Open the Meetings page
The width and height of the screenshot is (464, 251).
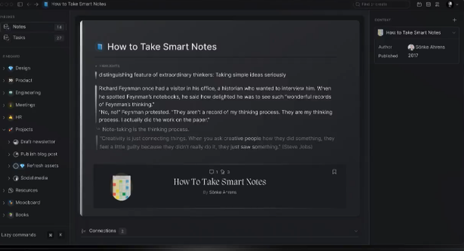[25, 105]
